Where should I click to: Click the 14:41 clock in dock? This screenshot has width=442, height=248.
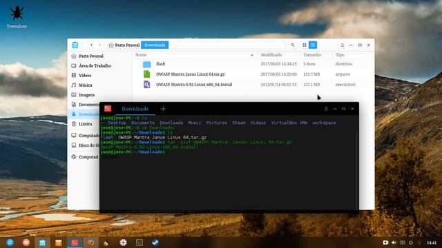[432, 242]
